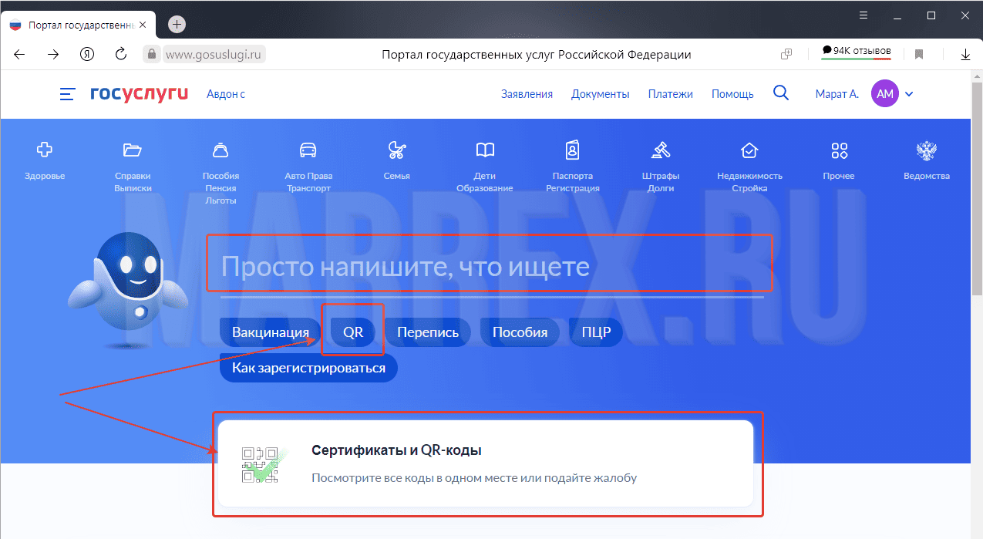Click the www.gosuslugi.ru address bar
The height and width of the screenshot is (539, 983).
214,55
